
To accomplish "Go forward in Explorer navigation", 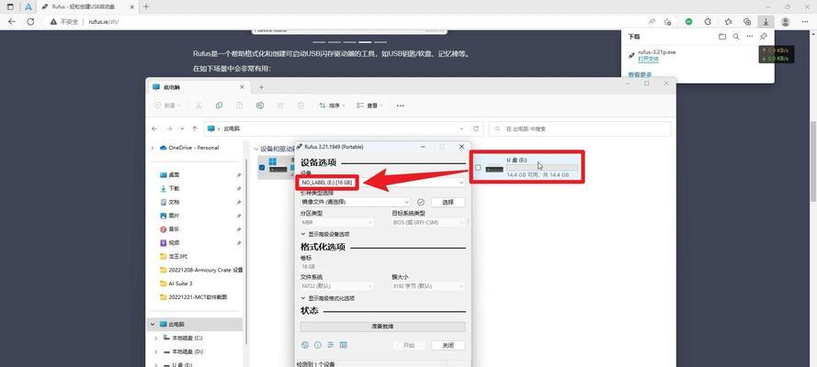I will (x=169, y=128).
